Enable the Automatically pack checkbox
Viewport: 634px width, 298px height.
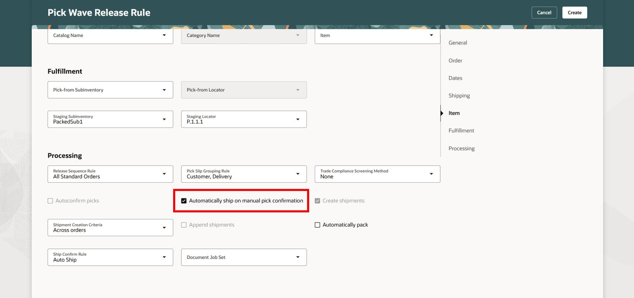[x=317, y=225]
